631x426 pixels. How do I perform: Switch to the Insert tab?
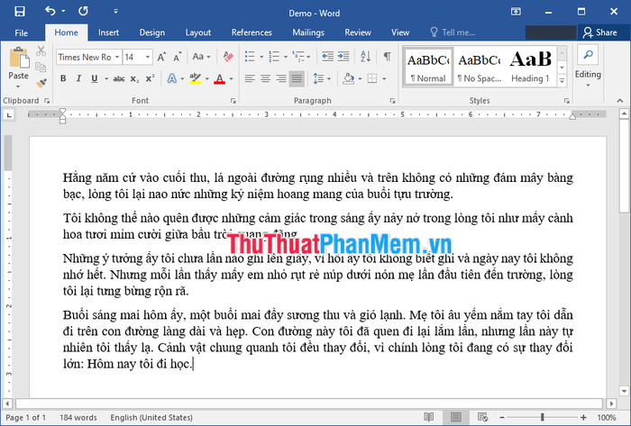(x=108, y=32)
